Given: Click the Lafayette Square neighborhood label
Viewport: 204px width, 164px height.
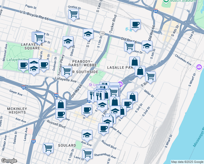Looking at the screenshot, I should [x=32, y=46].
